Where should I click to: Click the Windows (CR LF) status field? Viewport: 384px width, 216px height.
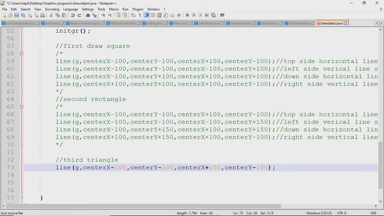(x=319, y=213)
